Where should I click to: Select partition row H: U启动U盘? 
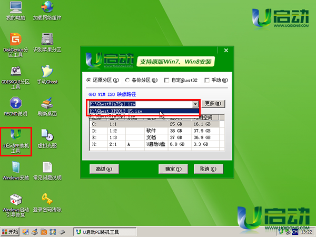(x=154, y=144)
